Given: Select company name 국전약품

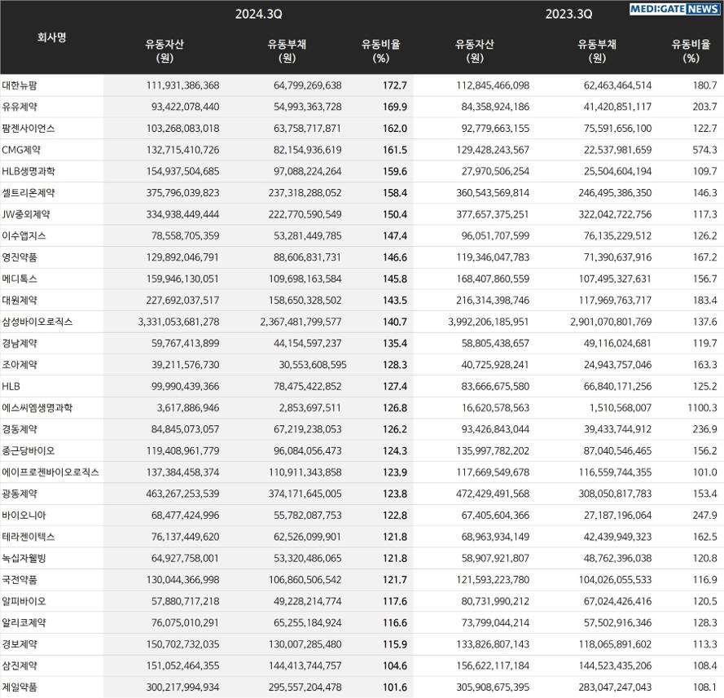Looking at the screenshot, I should click(x=20, y=580).
